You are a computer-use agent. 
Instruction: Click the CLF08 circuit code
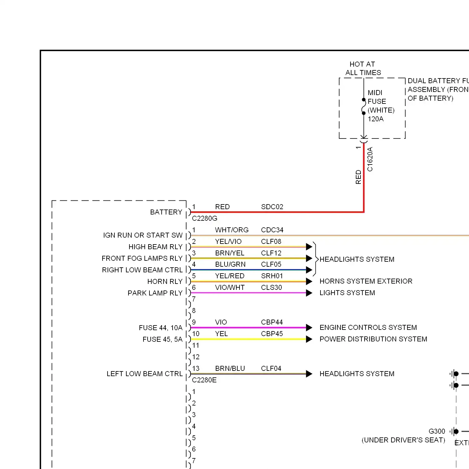[x=271, y=241]
